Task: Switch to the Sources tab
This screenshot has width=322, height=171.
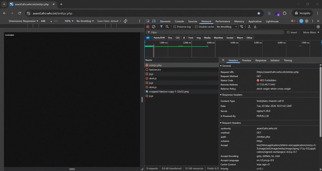Action: pos(193,21)
